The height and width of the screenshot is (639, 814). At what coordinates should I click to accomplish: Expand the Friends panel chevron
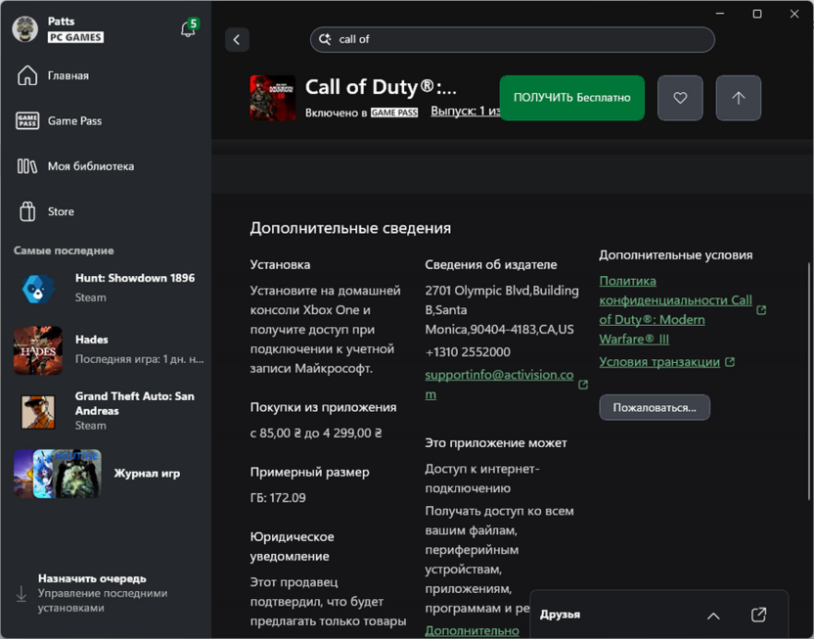(713, 616)
